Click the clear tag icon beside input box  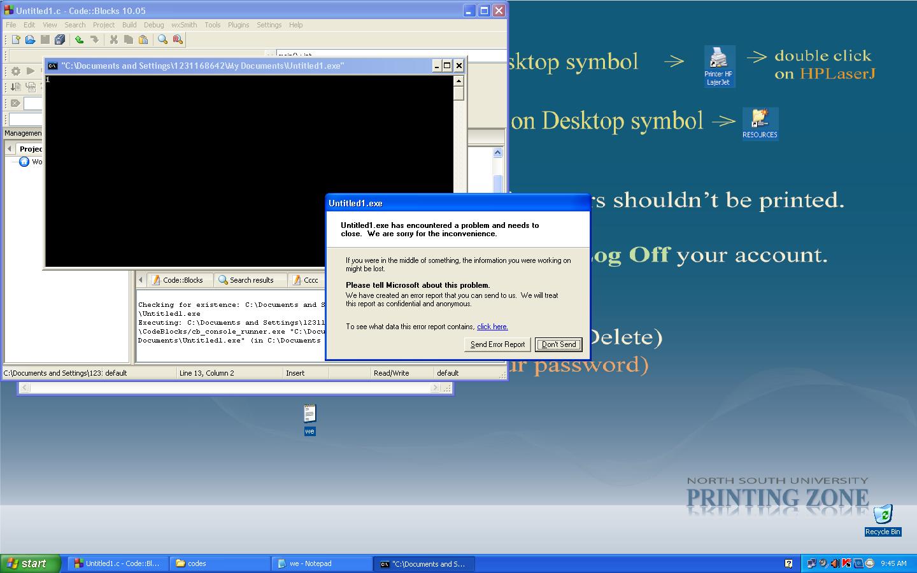click(15, 103)
